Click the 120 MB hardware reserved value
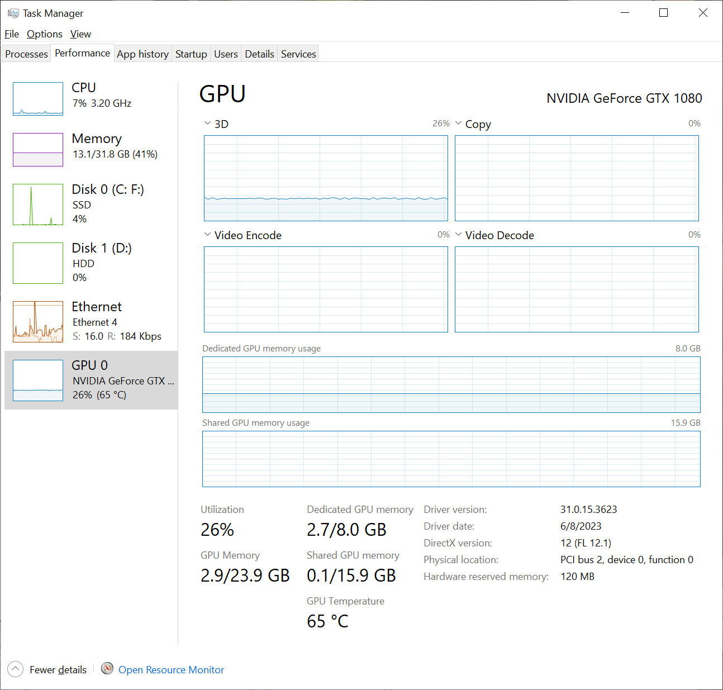This screenshot has height=690, width=723. (578, 577)
